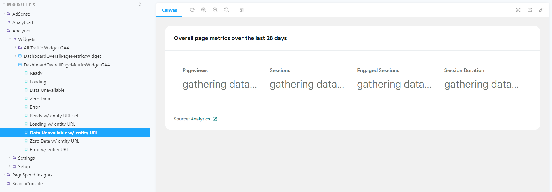552x192 pixels.
Task: Select the Error w/ entity URL story
Action: [49, 149]
